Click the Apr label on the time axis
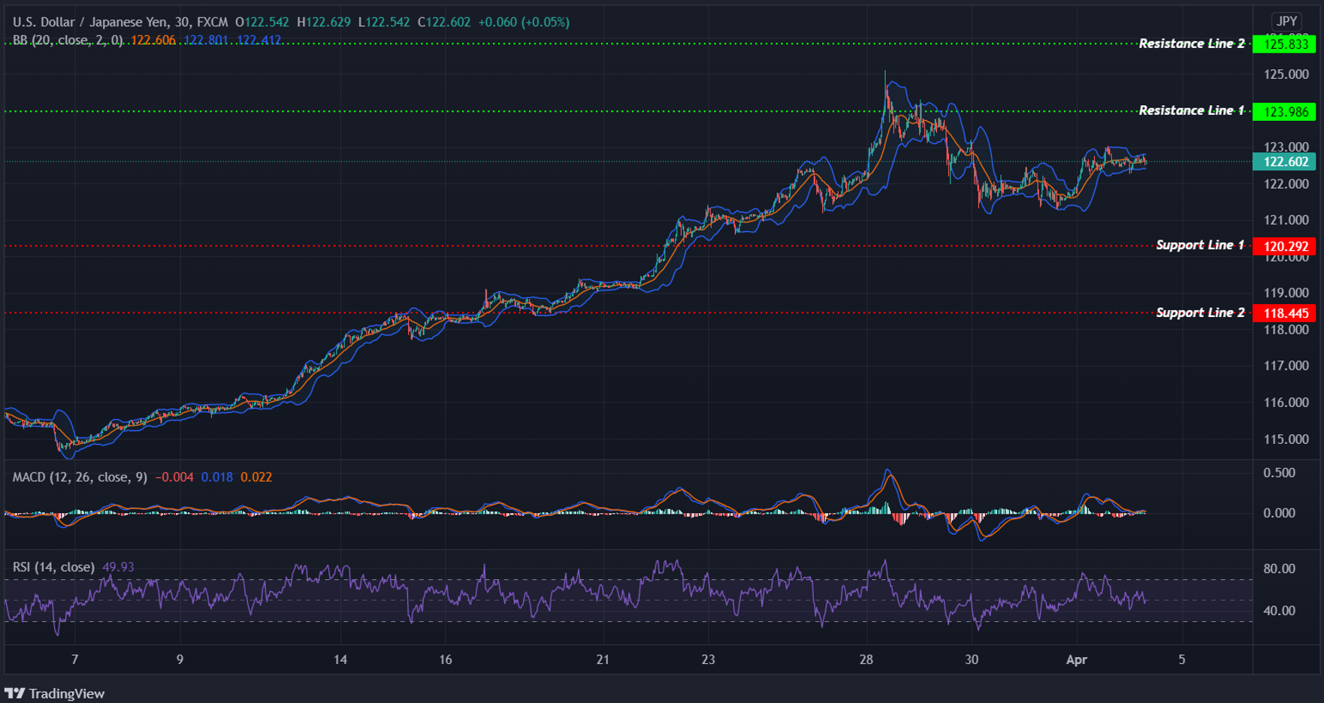1324x703 pixels. click(x=1076, y=660)
